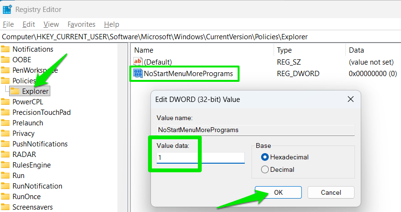401x212 pixels.
Task: Select the Explorer key folder icon
Action: (x=15, y=91)
